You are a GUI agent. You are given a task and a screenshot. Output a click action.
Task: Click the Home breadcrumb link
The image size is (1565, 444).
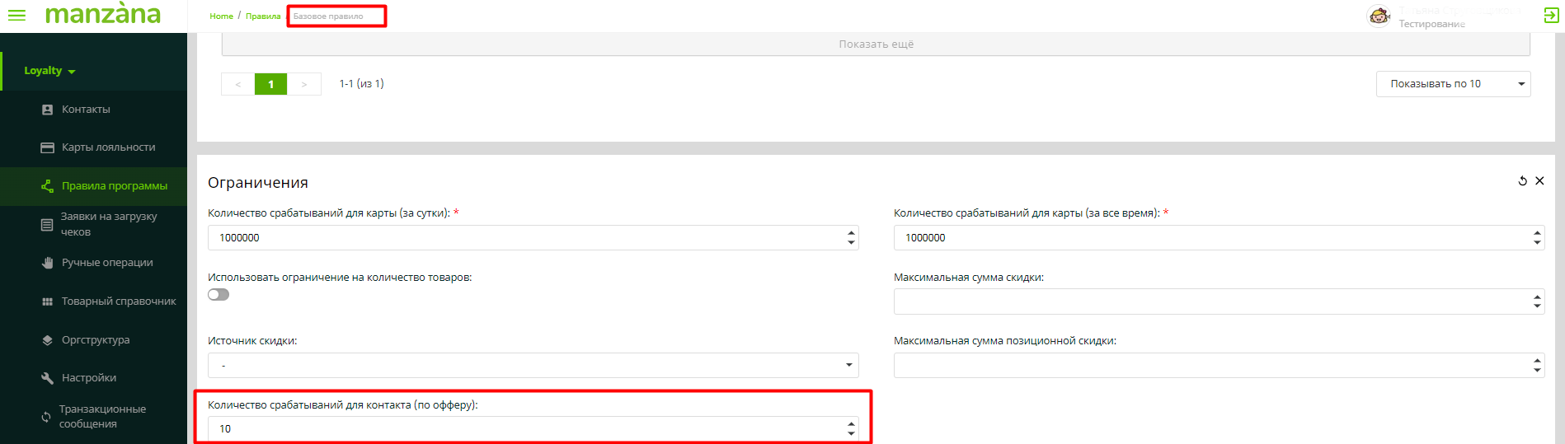(221, 16)
